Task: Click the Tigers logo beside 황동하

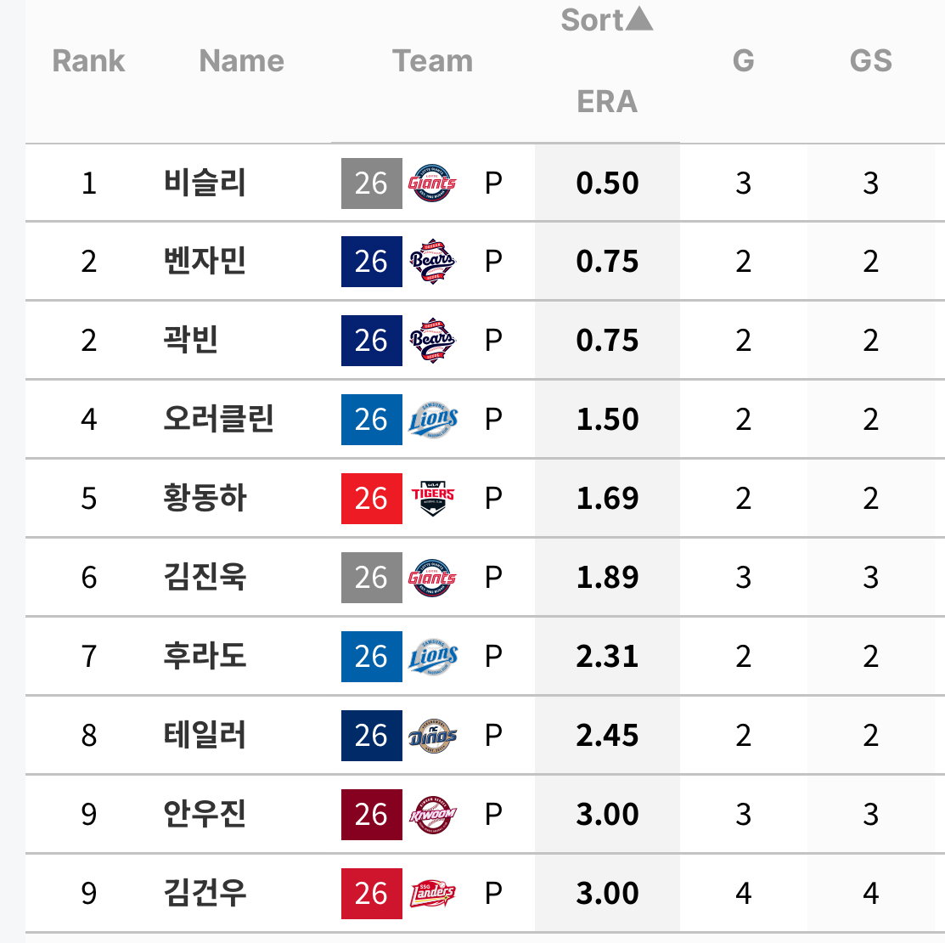Action: coord(433,498)
